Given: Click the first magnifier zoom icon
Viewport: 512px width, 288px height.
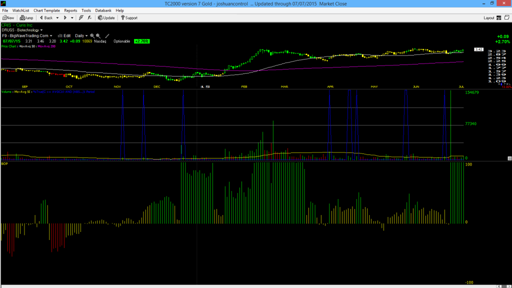Looking at the screenshot, I should (x=92, y=36).
